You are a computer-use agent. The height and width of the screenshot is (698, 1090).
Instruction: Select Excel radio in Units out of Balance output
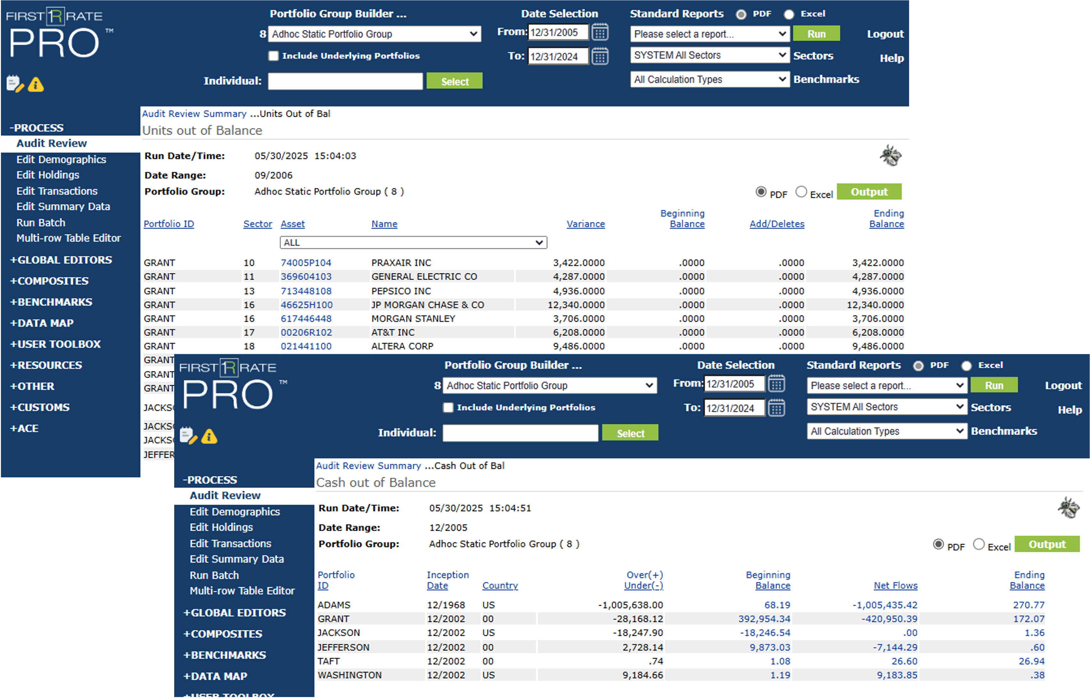[801, 192]
